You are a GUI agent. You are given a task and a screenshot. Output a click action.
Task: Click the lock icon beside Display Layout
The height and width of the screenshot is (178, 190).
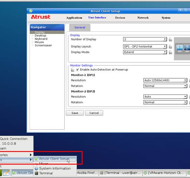click(x=171, y=47)
